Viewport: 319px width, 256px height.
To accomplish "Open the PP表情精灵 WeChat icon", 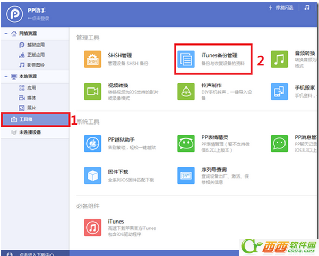I will click(x=186, y=143).
